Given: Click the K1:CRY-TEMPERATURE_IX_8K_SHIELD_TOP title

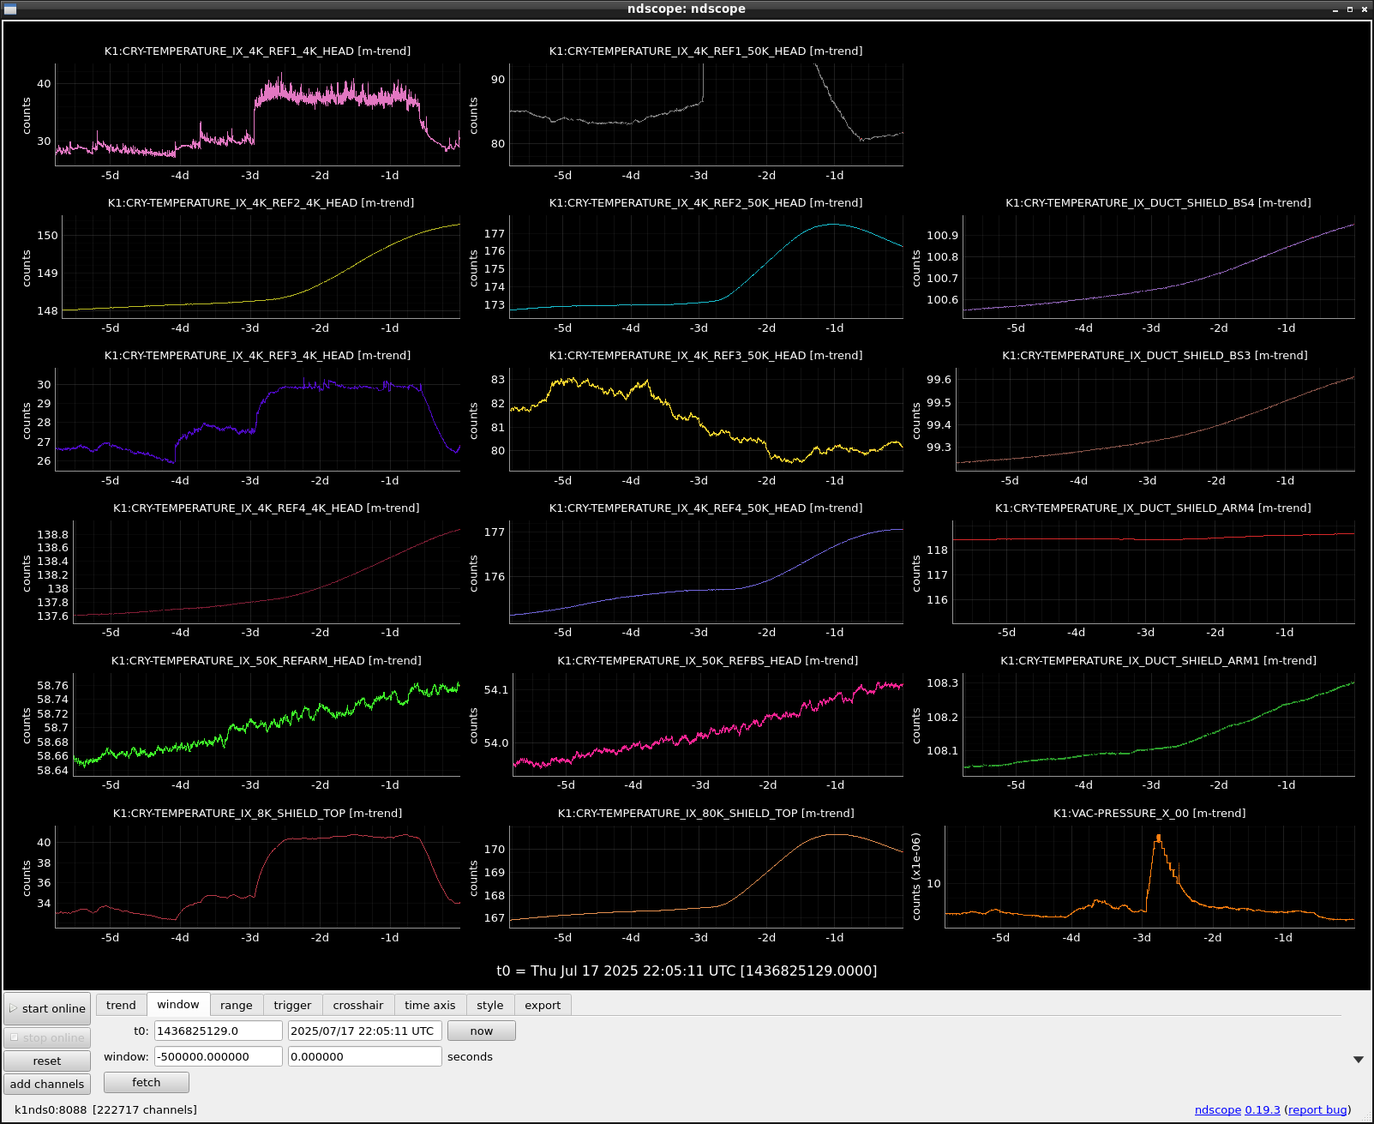Looking at the screenshot, I should pos(257,813).
